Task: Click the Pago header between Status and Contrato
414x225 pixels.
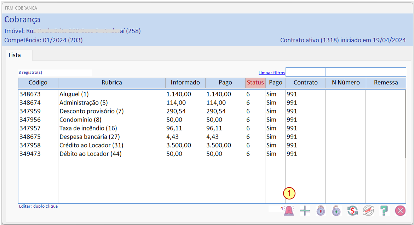Action: [x=275, y=83]
